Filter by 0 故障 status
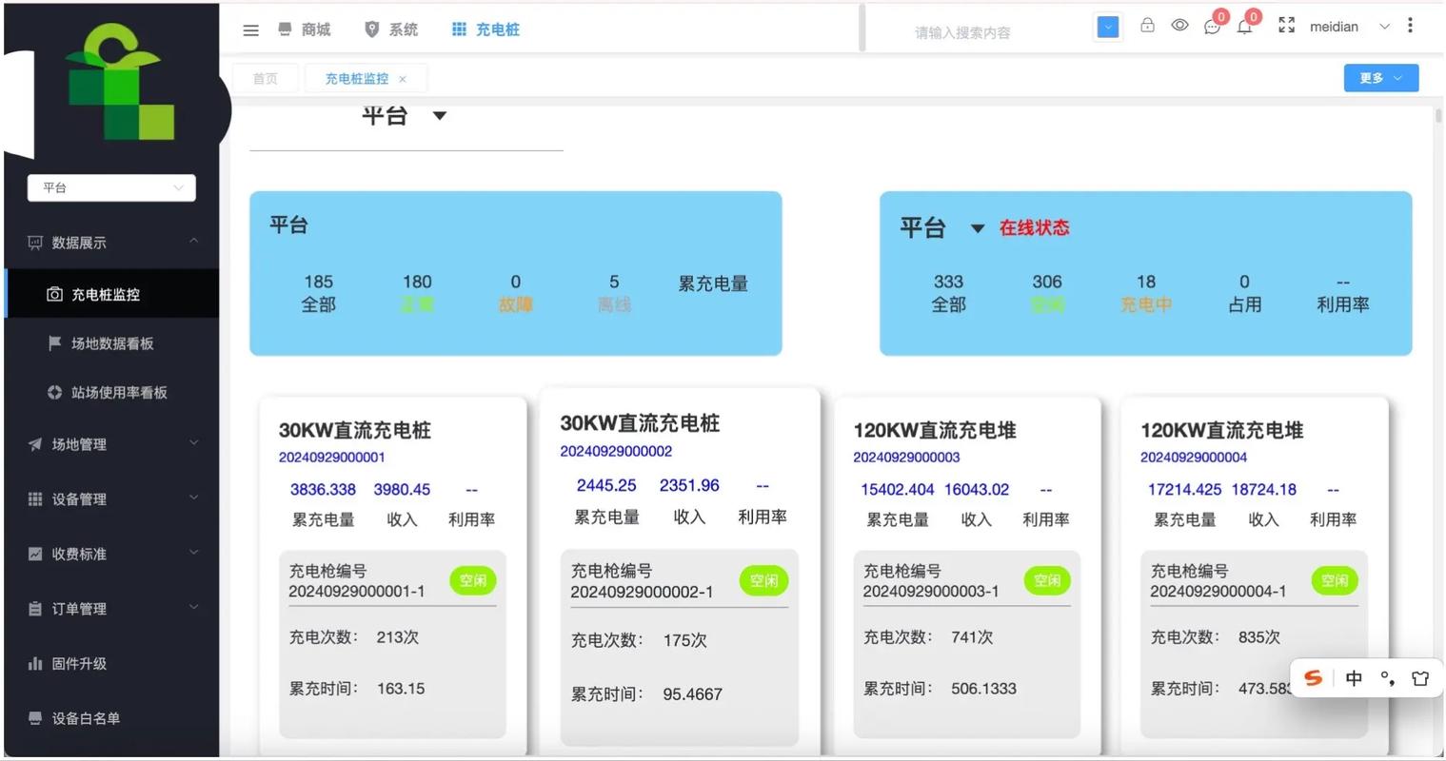Screen dimensions: 1446x761 click(x=516, y=293)
